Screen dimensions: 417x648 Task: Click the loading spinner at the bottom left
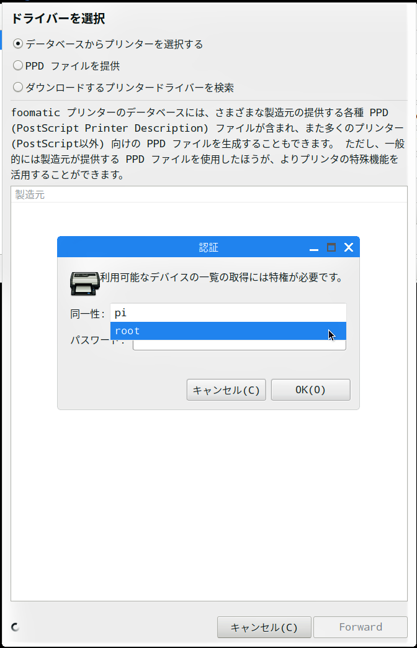(x=16, y=627)
